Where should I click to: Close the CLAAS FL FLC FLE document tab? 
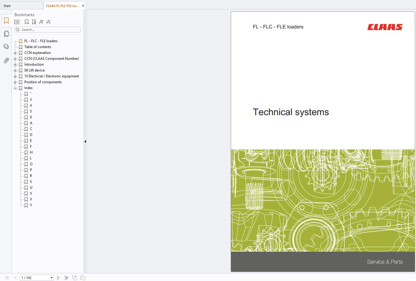point(83,6)
